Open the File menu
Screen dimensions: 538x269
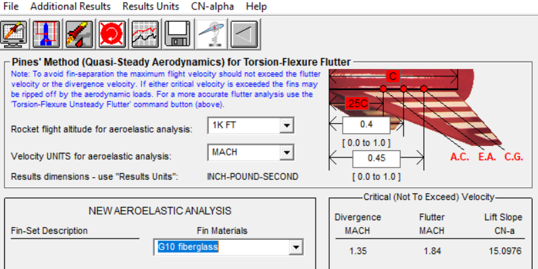(x=11, y=7)
